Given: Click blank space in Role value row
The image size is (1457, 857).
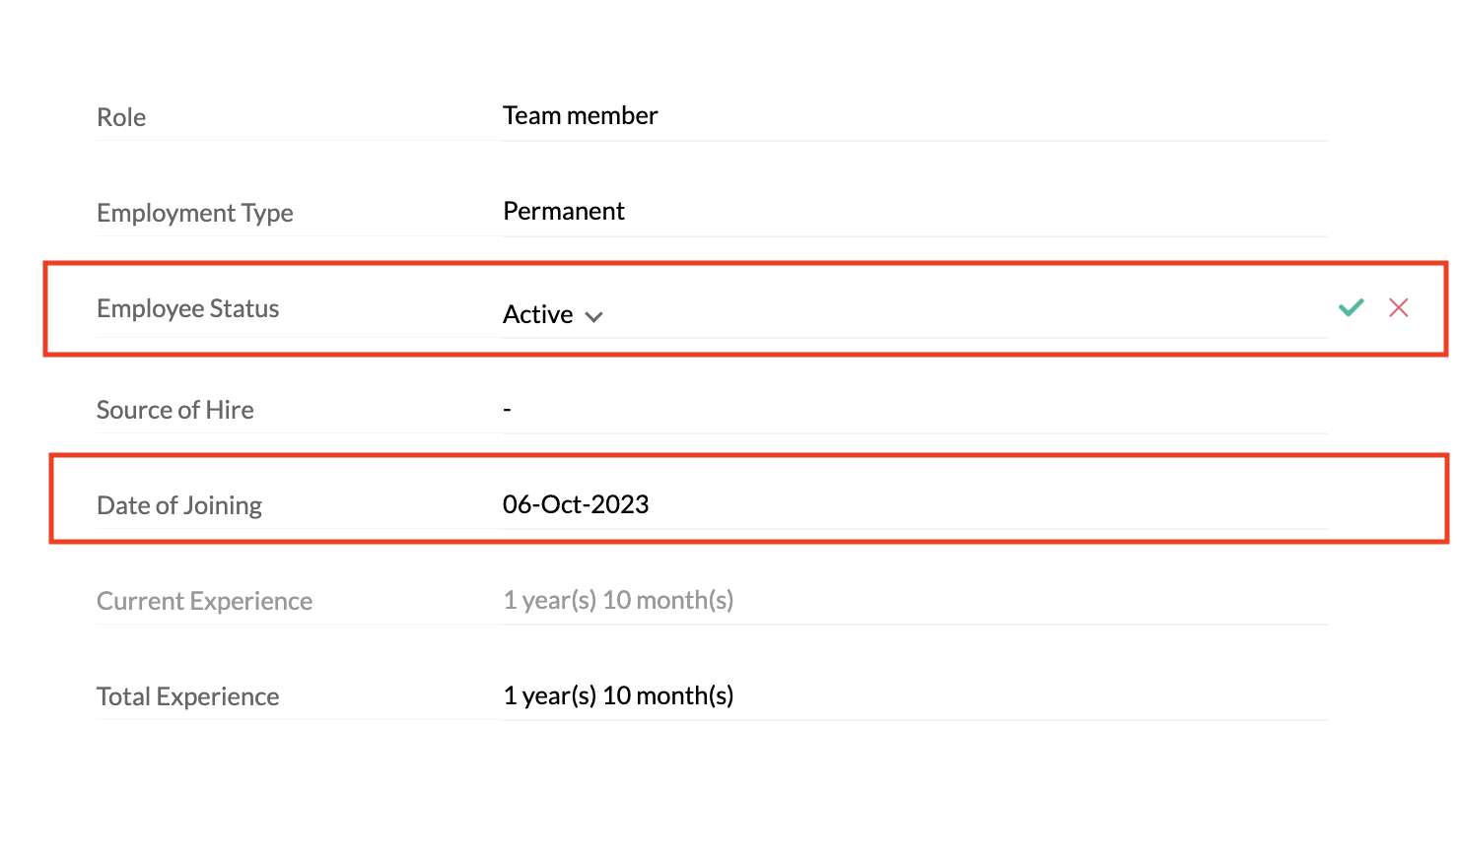Looking at the screenshot, I should tap(986, 116).
